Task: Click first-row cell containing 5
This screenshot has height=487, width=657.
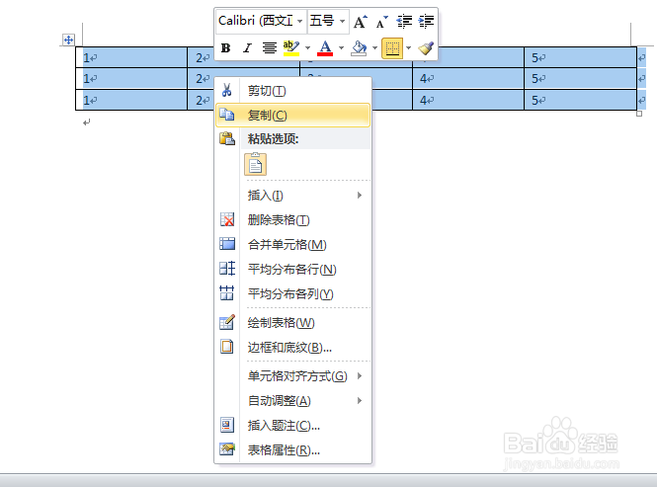Action: (x=580, y=57)
